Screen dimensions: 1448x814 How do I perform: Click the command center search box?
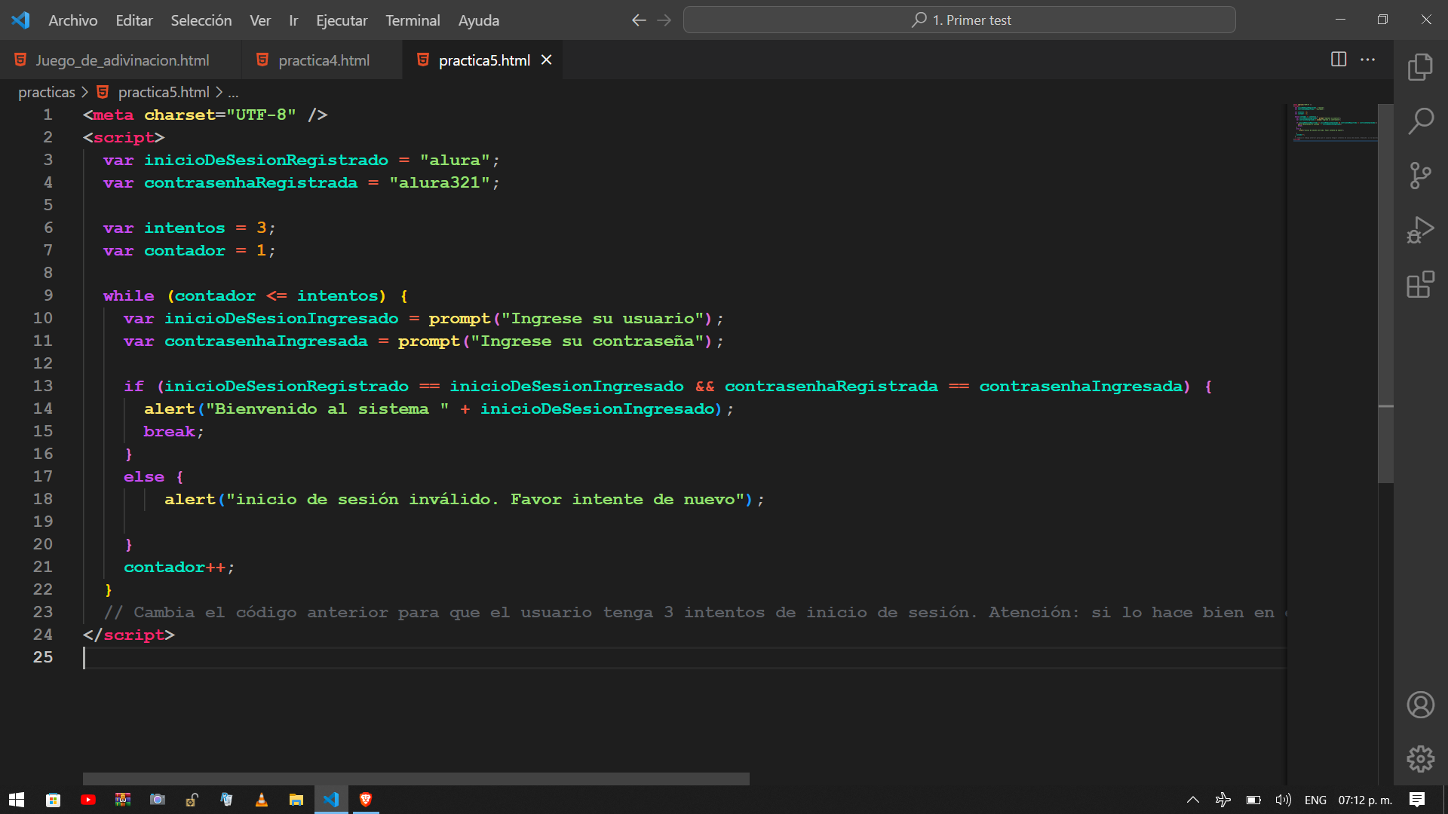[x=959, y=20]
